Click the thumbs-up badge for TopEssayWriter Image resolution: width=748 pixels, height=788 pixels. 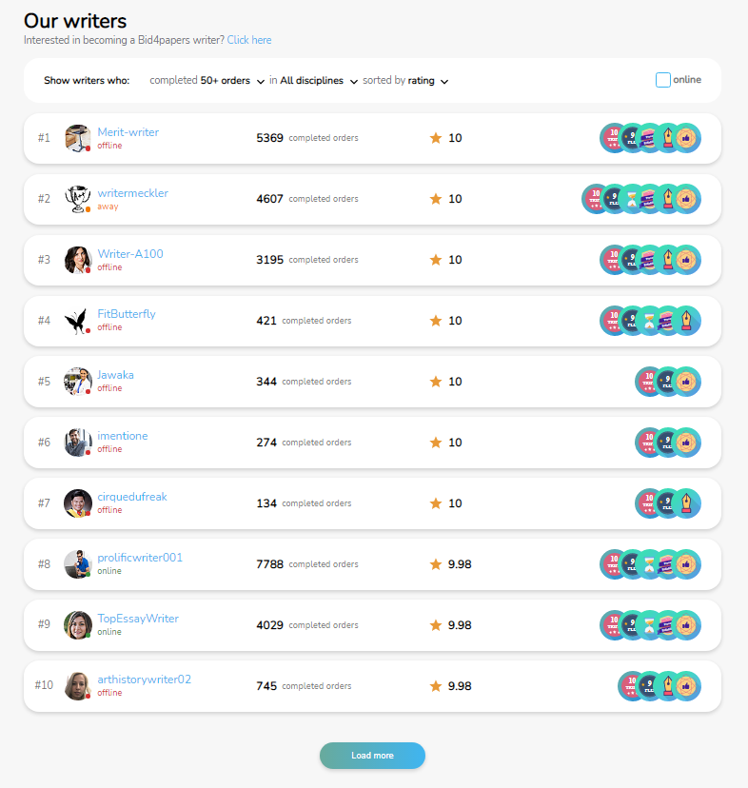click(686, 625)
